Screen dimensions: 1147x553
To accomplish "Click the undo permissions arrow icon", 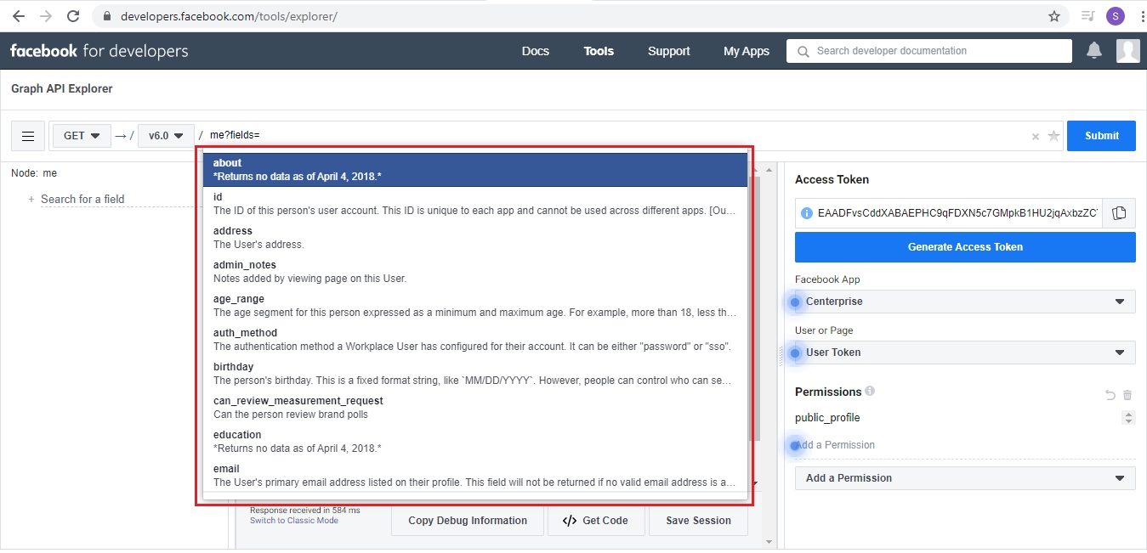I will pos(1110,395).
